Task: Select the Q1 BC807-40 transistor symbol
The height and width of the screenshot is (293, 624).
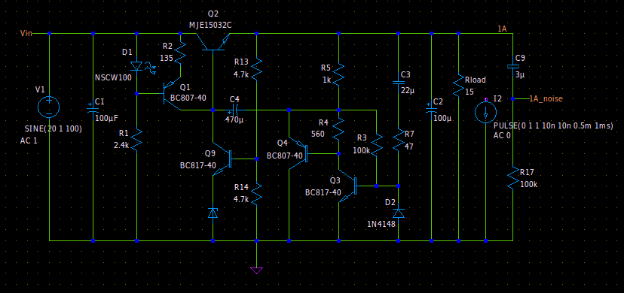Action: 173,94
